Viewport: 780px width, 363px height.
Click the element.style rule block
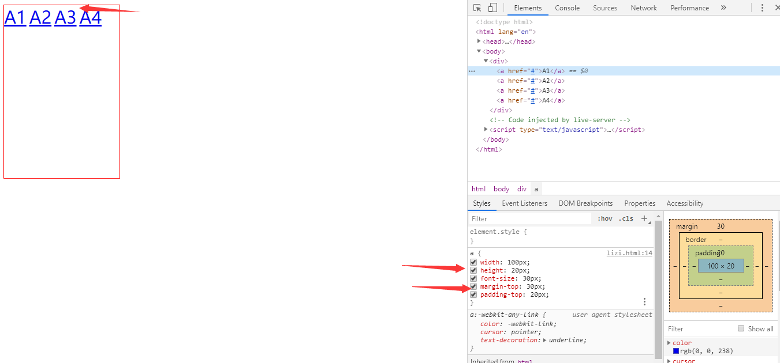560,236
